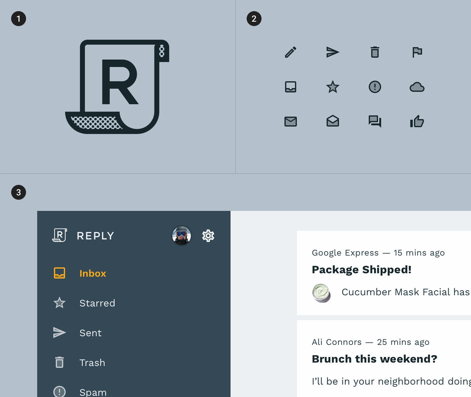Screen dimensions: 471x397
Task: Select the trash can icon in the icon set
Action: (x=375, y=52)
